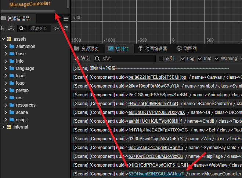Toggle the Warning filter checkbox
Image resolution: width=242 pixels, height=178 pixels.
tap(217, 59)
